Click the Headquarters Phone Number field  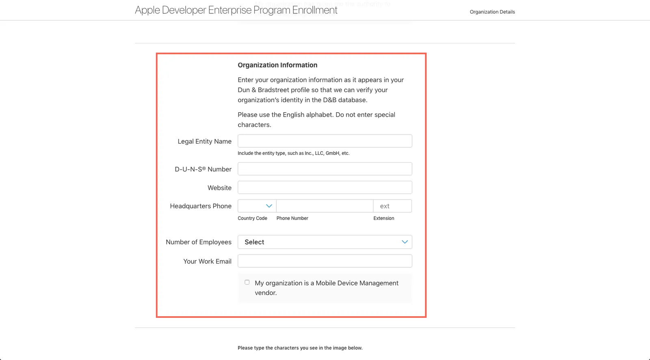[x=325, y=206]
